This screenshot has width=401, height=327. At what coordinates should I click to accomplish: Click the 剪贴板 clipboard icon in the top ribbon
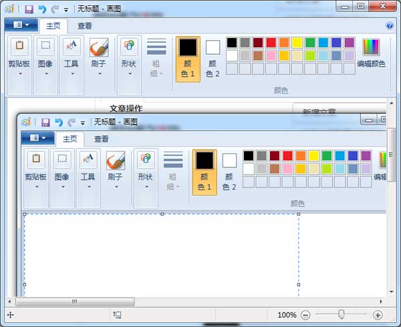tap(19, 47)
